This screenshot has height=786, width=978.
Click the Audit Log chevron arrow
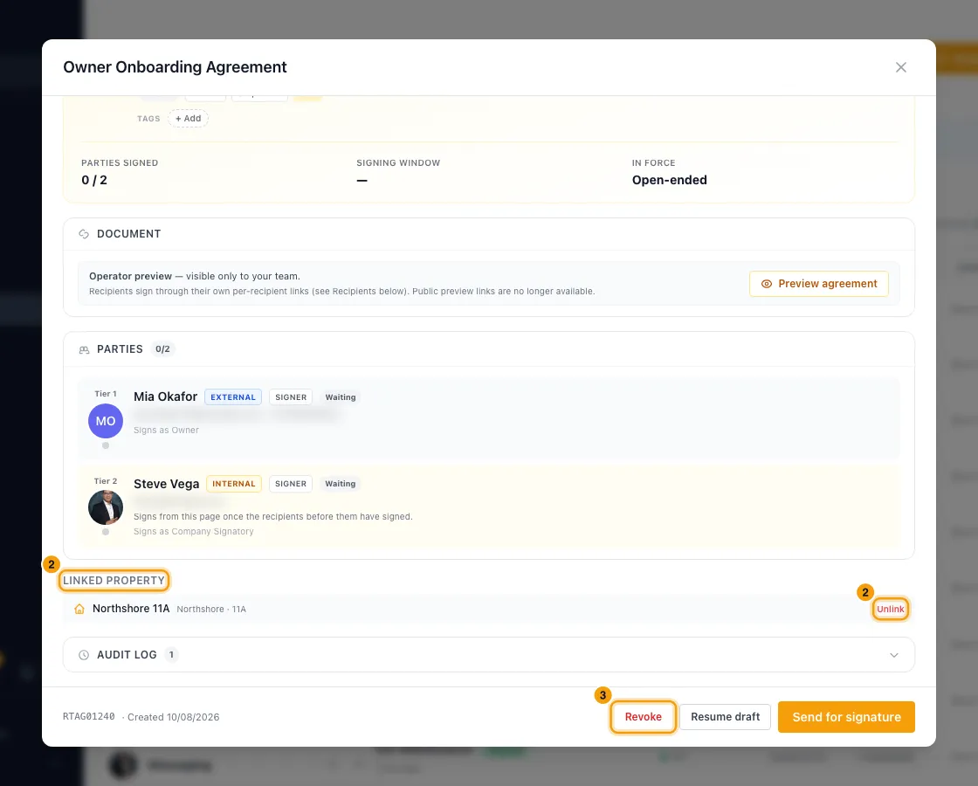point(894,655)
